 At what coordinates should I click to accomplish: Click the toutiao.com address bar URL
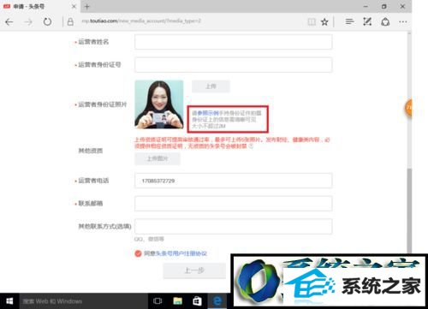click(141, 21)
